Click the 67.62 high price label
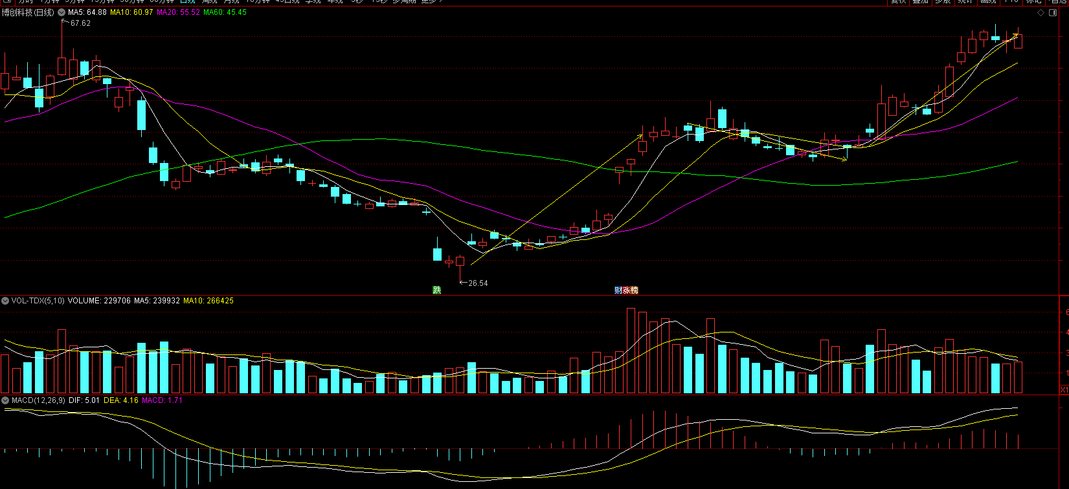The image size is (1069, 489). [80, 23]
